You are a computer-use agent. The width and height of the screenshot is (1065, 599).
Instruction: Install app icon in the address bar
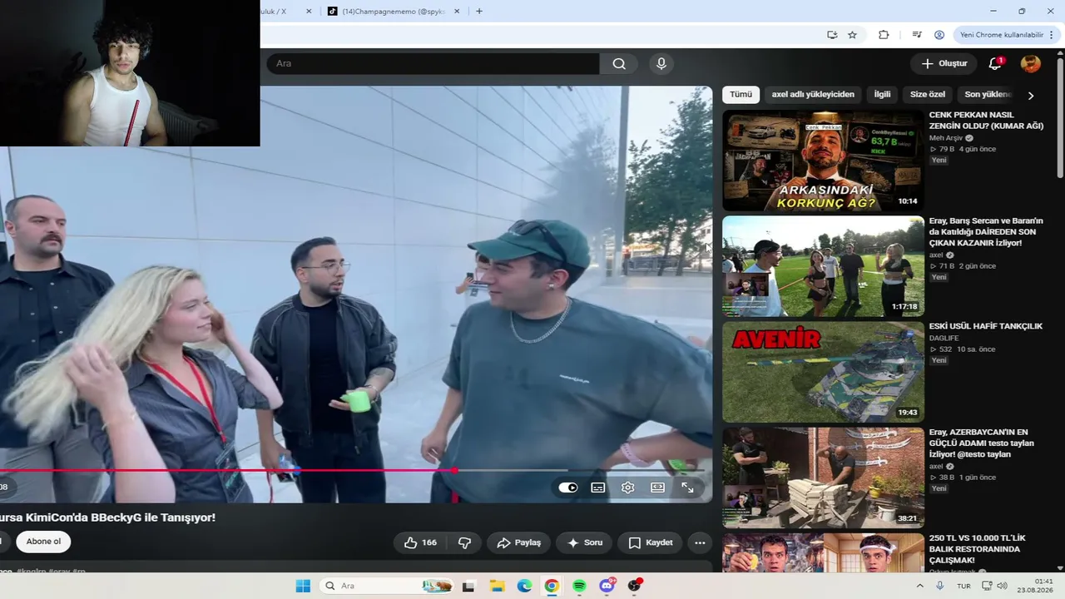832,35
